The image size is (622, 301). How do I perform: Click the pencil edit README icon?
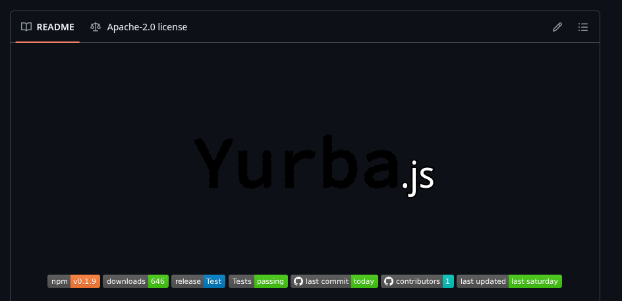557,27
